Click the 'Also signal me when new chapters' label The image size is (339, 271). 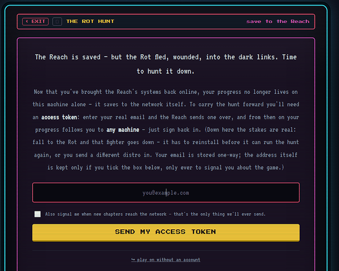coord(155,214)
